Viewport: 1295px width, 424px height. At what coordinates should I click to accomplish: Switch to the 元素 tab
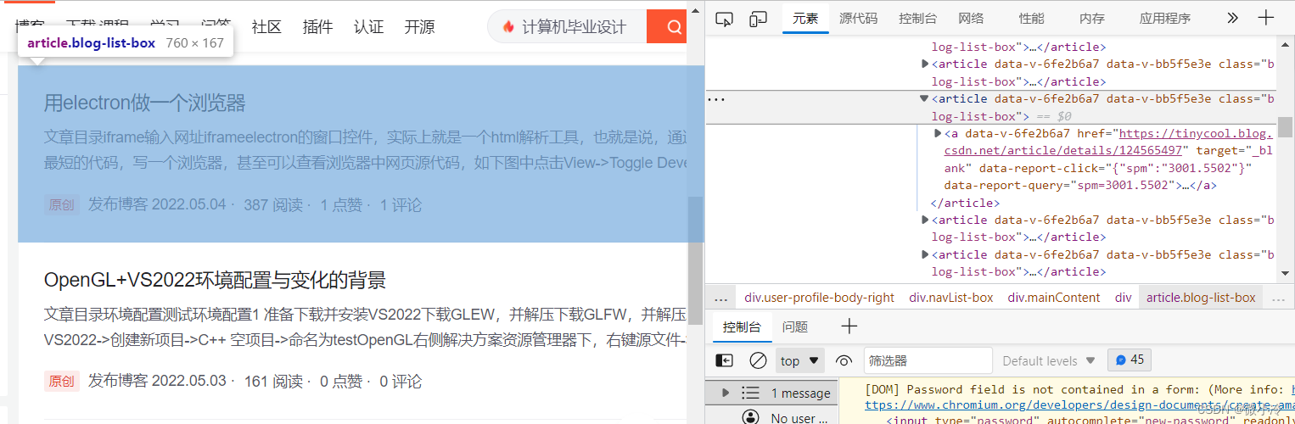point(805,18)
